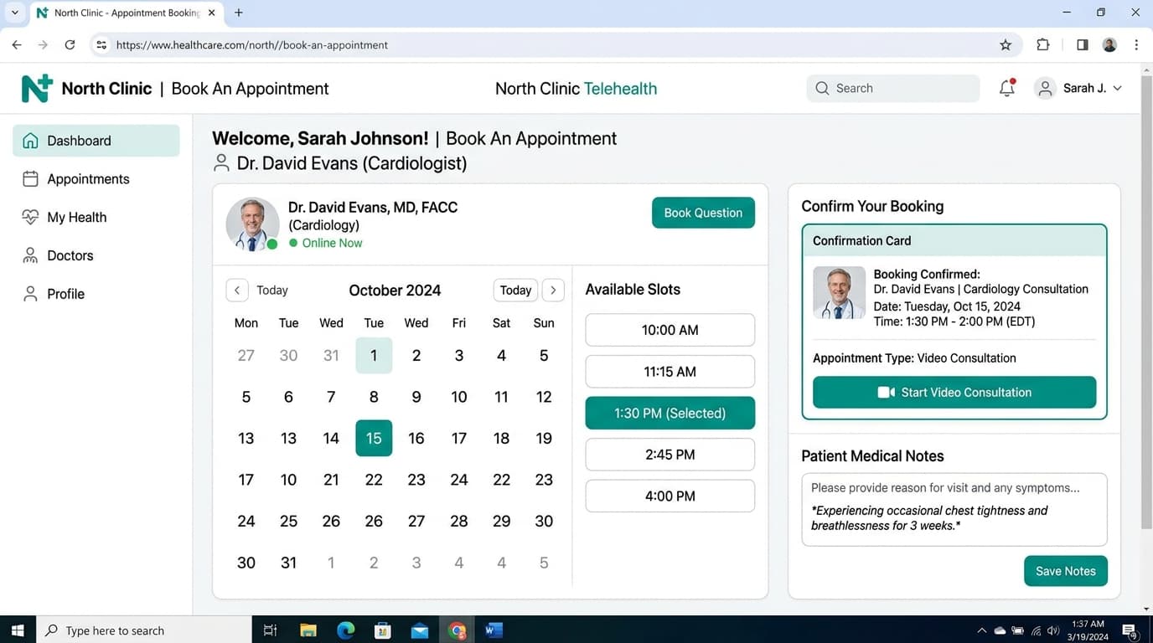The width and height of the screenshot is (1153, 643).
Task: Open File Explorer from the taskbar
Action: click(308, 630)
